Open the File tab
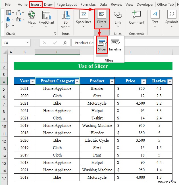 8,5
